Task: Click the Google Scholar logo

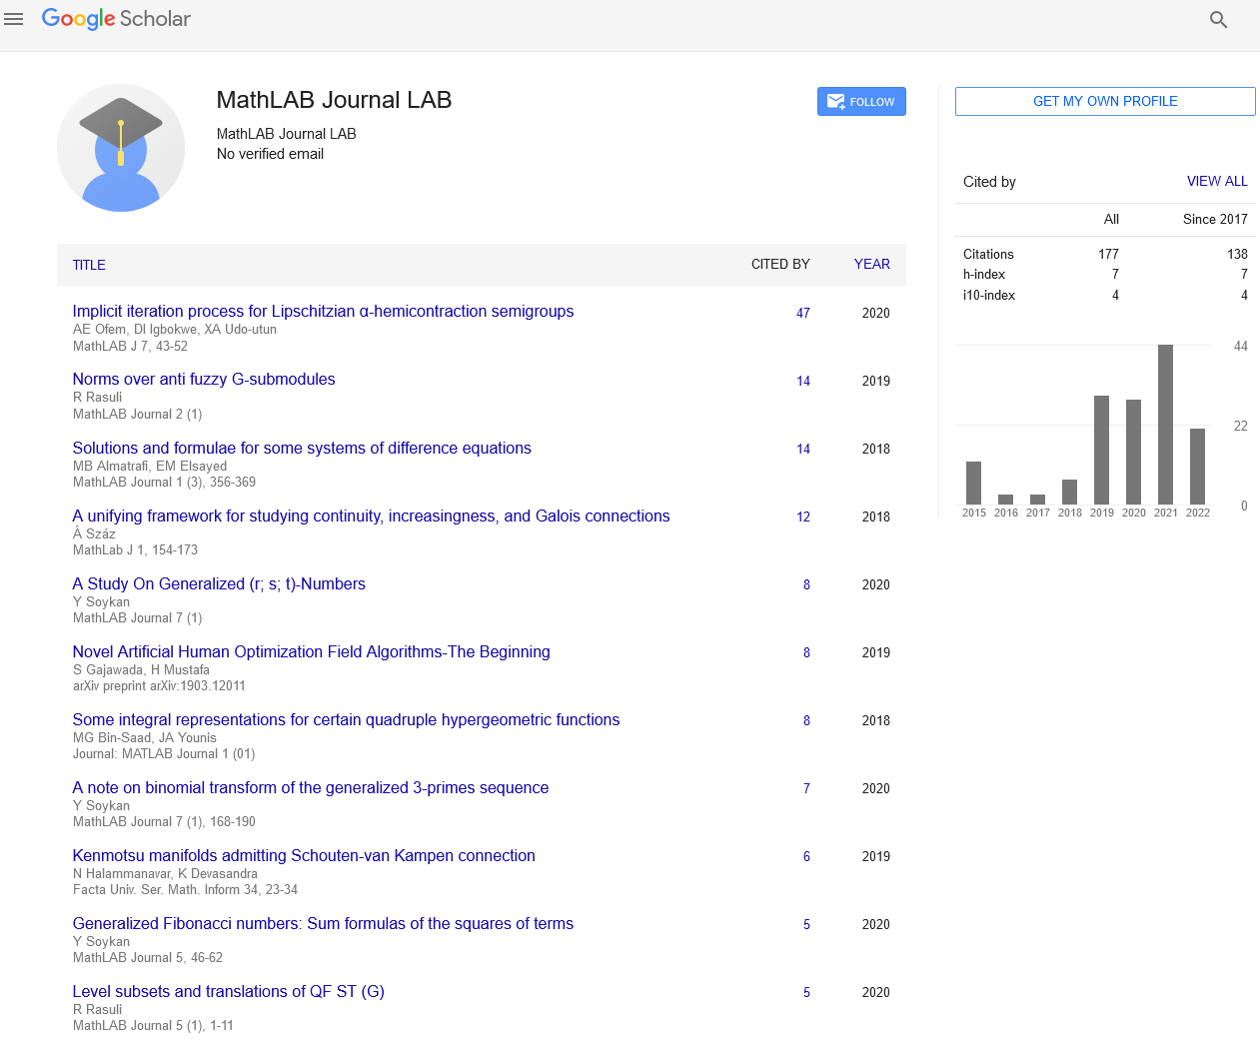Action: pyautogui.click(x=116, y=19)
